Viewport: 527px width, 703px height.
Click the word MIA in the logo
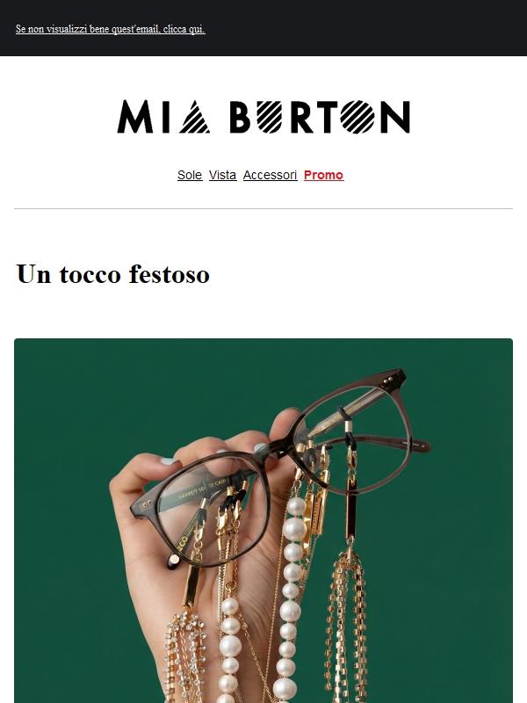pos(163,117)
